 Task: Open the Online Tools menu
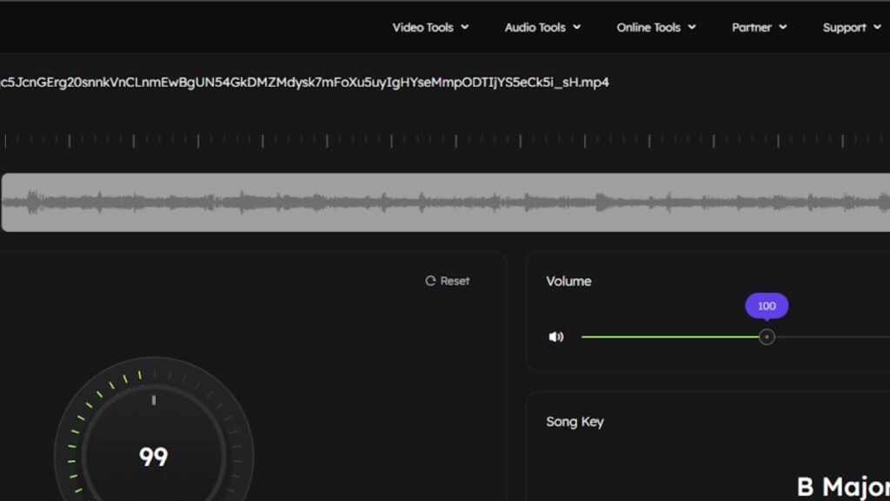click(x=648, y=28)
